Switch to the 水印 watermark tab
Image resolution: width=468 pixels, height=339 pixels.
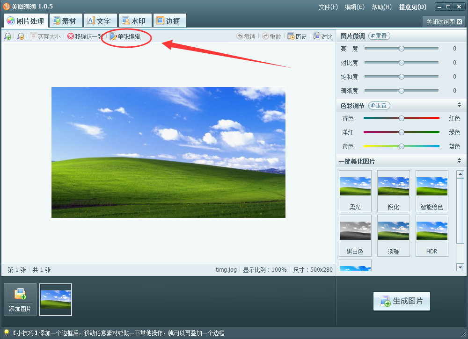point(134,20)
